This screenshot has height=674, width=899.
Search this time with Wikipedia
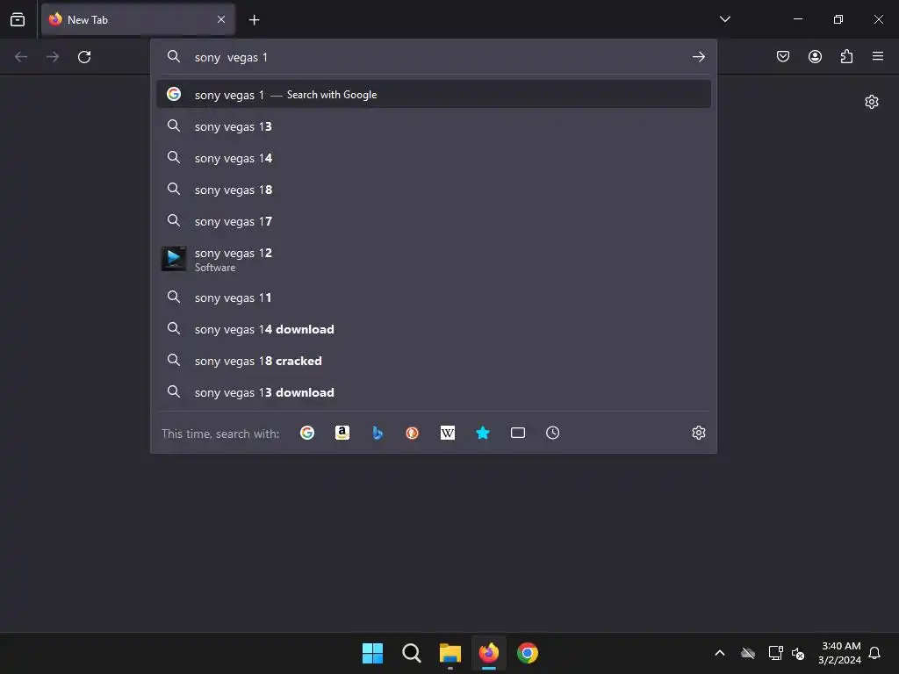point(447,433)
